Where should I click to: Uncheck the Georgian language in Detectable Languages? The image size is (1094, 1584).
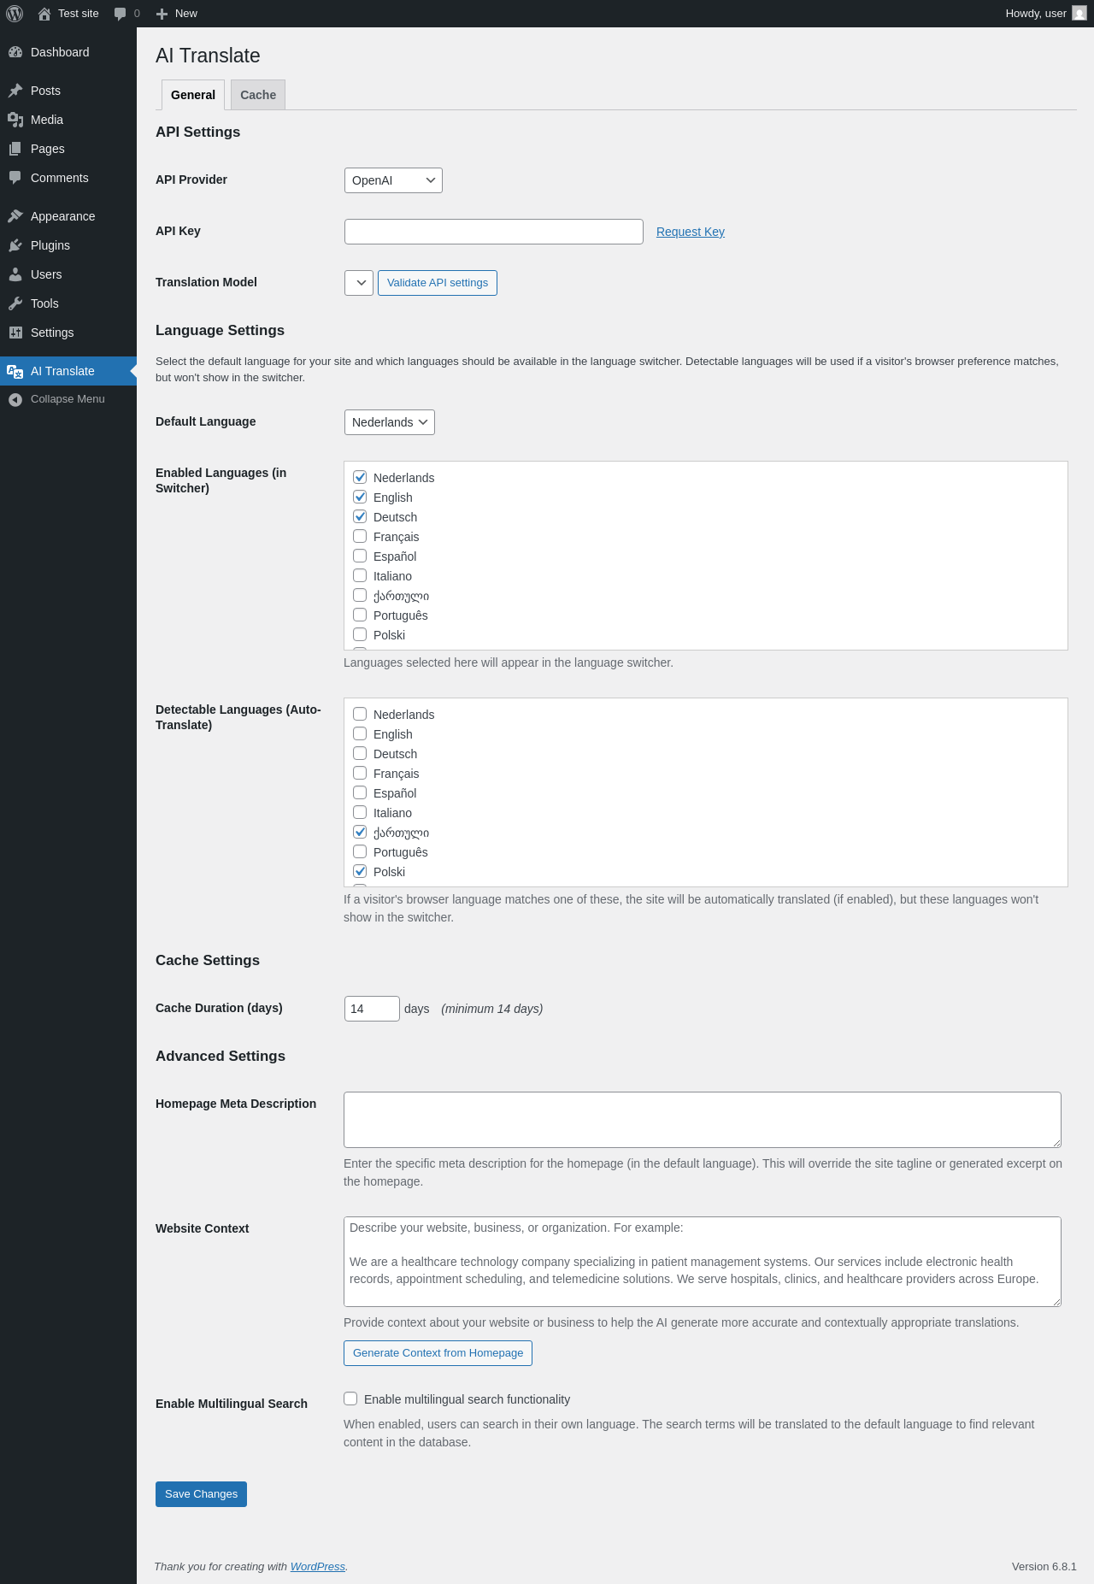360,832
